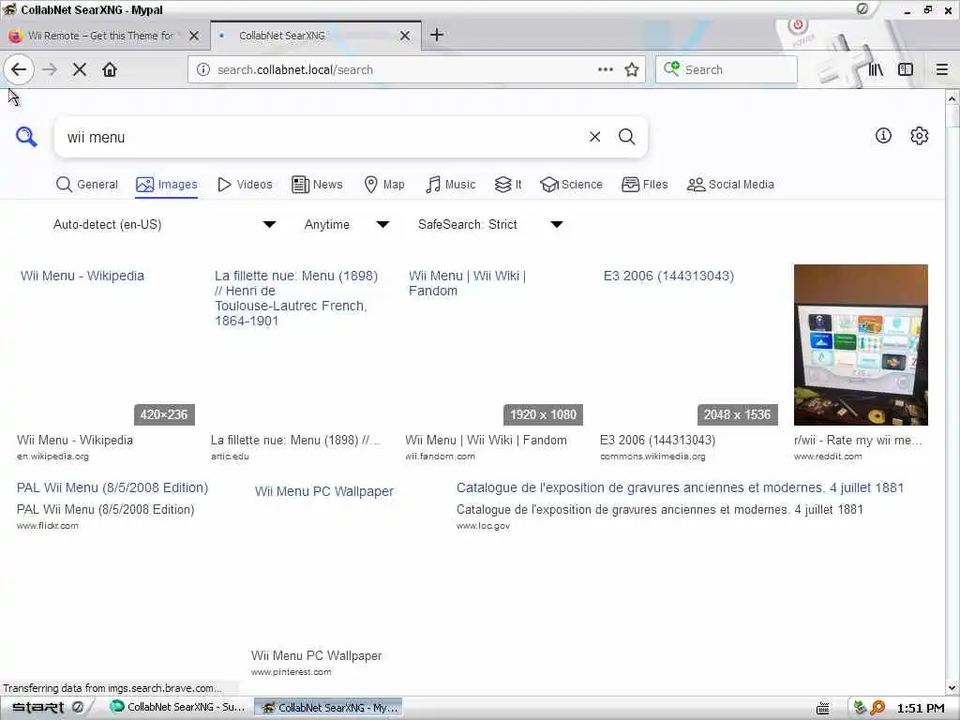Viewport: 960px width, 720px height.
Task: Open the on-screen keyboard tray icon
Action: [823, 709]
